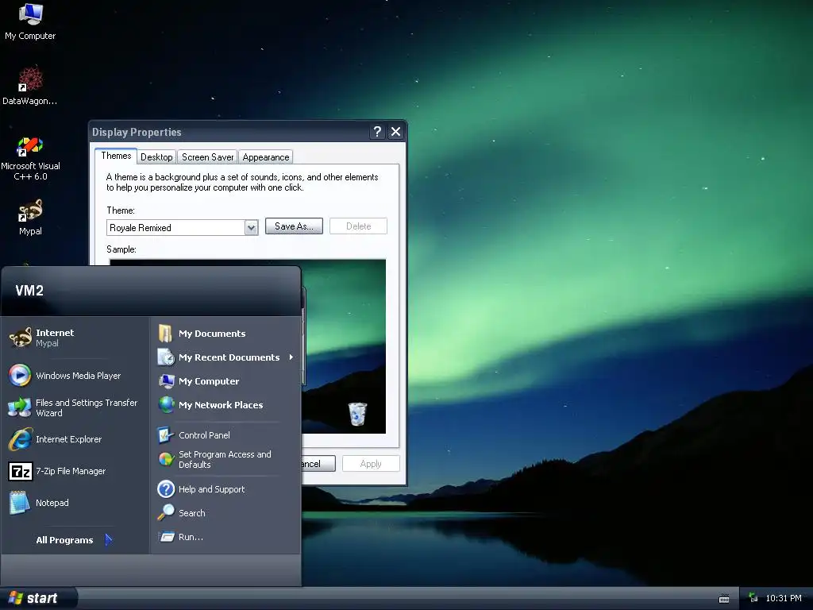This screenshot has height=610, width=813.
Task: Open the Mypal desktop shortcut
Action: click(30, 218)
